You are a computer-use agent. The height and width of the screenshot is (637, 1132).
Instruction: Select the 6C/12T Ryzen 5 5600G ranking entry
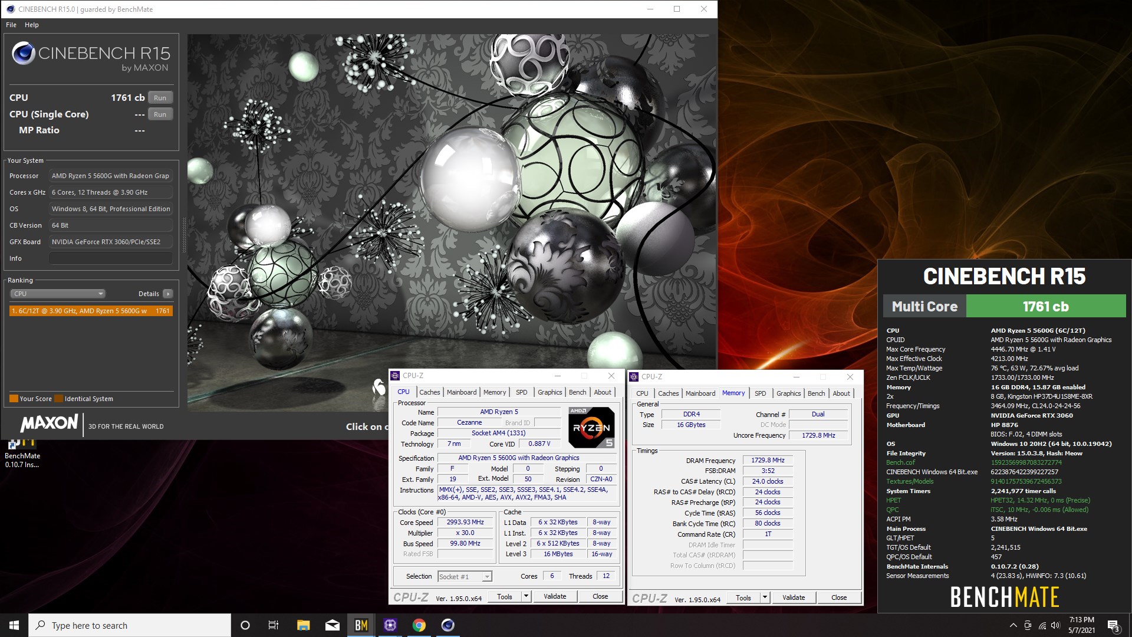pyautogui.click(x=91, y=311)
